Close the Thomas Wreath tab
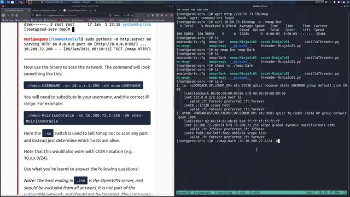350x197 pixels. pos(90,10)
